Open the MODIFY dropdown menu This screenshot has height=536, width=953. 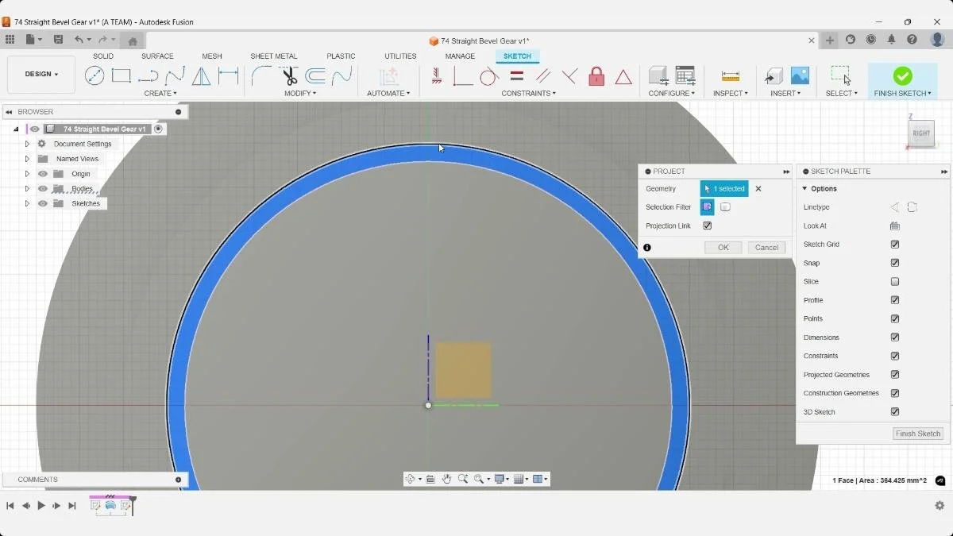point(300,93)
